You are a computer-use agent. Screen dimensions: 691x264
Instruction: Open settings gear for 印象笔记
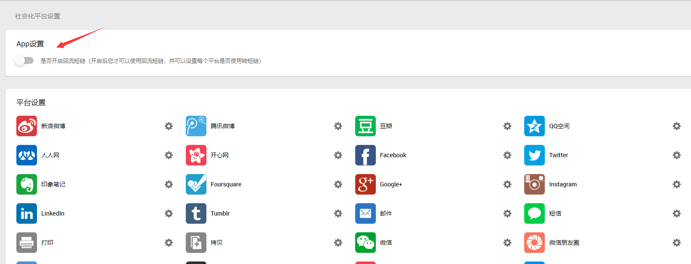coord(169,184)
